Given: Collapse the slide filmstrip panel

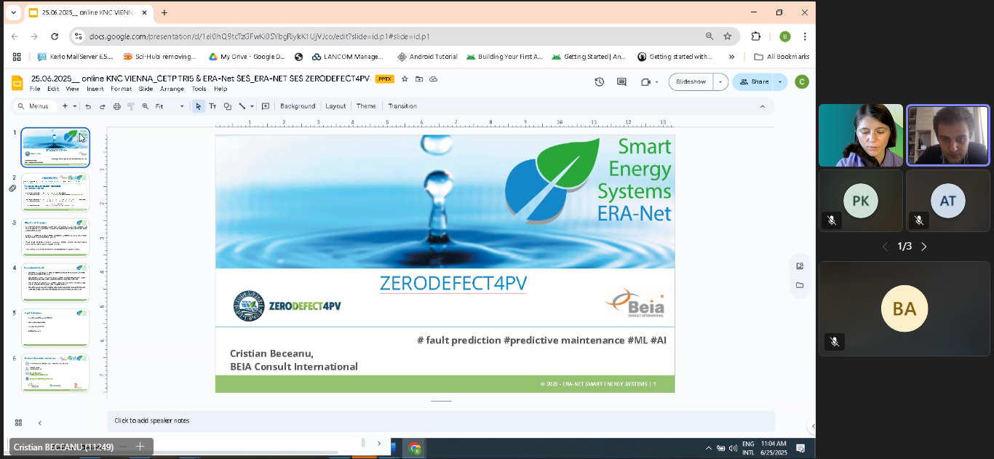Looking at the screenshot, I should [x=40, y=423].
